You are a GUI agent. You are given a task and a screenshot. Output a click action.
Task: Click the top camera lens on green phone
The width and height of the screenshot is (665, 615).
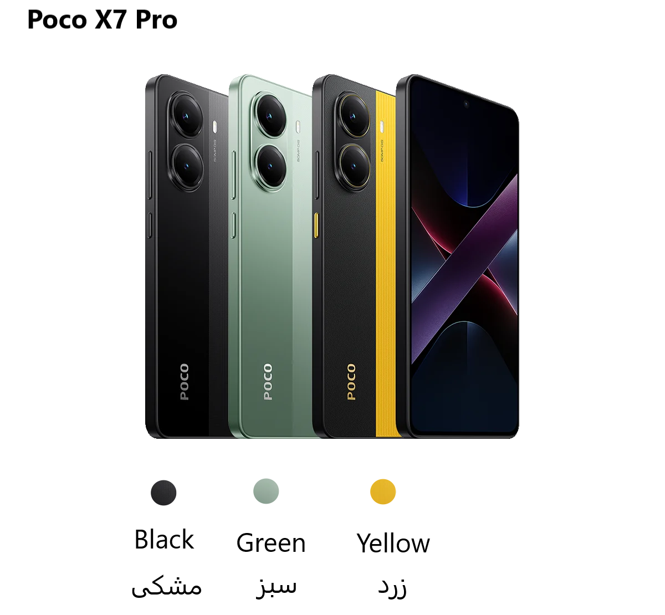270,116
